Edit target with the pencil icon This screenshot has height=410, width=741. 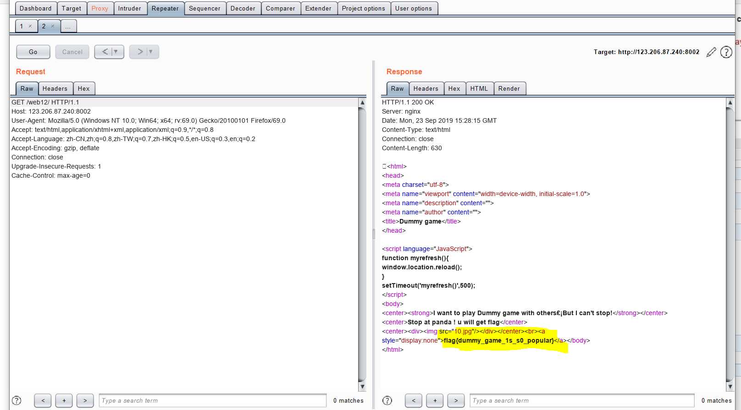click(x=711, y=52)
